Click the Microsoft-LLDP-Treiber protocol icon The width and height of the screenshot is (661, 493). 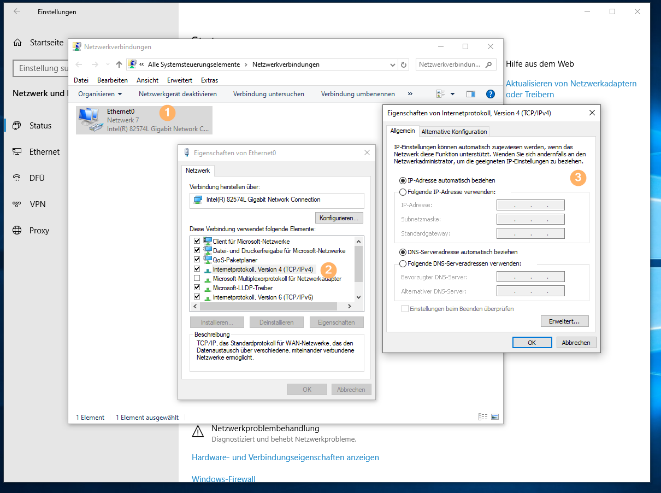click(208, 288)
